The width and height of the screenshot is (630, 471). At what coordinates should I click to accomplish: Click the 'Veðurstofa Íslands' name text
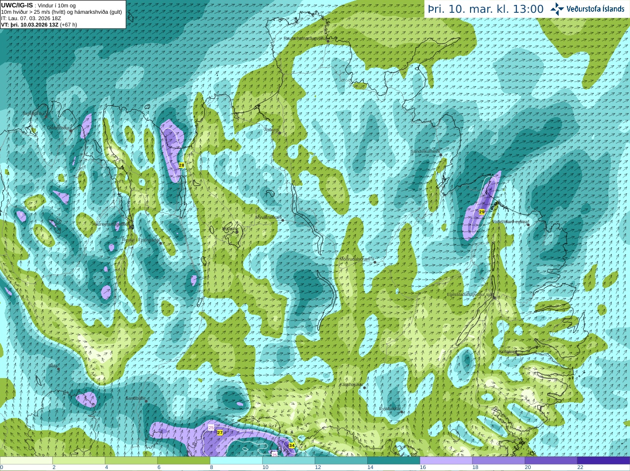point(596,9)
